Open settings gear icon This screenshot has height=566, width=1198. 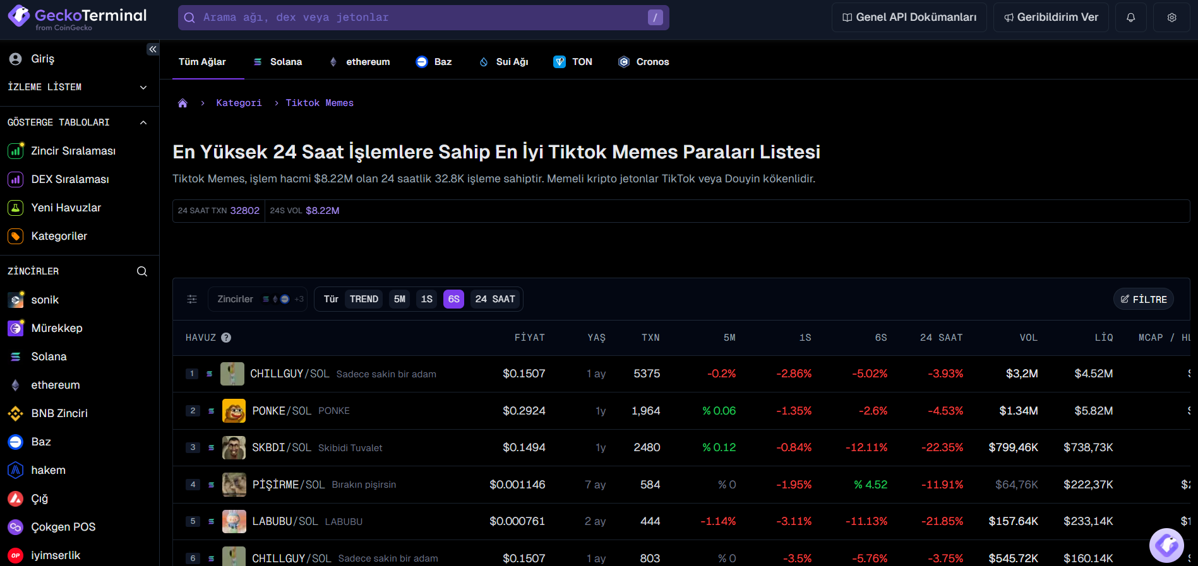[x=1171, y=17]
